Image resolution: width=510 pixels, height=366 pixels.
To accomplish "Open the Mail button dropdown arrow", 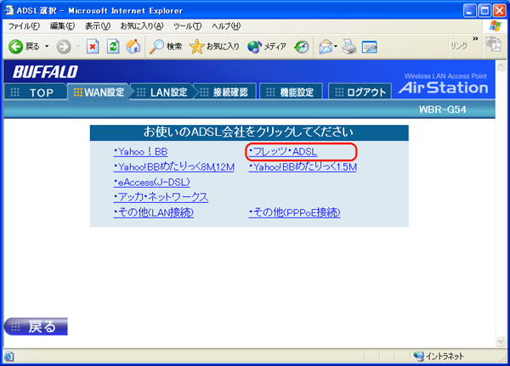I will (336, 47).
